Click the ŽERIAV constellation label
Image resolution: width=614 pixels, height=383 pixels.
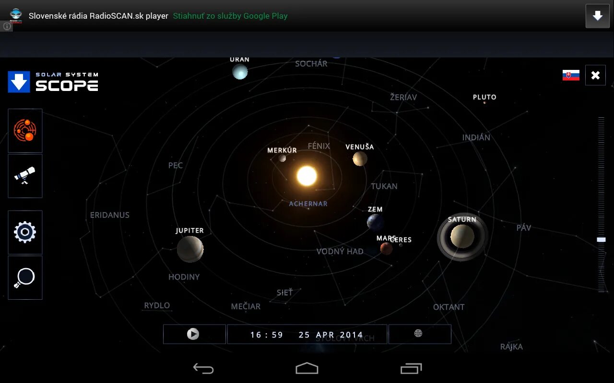[x=403, y=97]
